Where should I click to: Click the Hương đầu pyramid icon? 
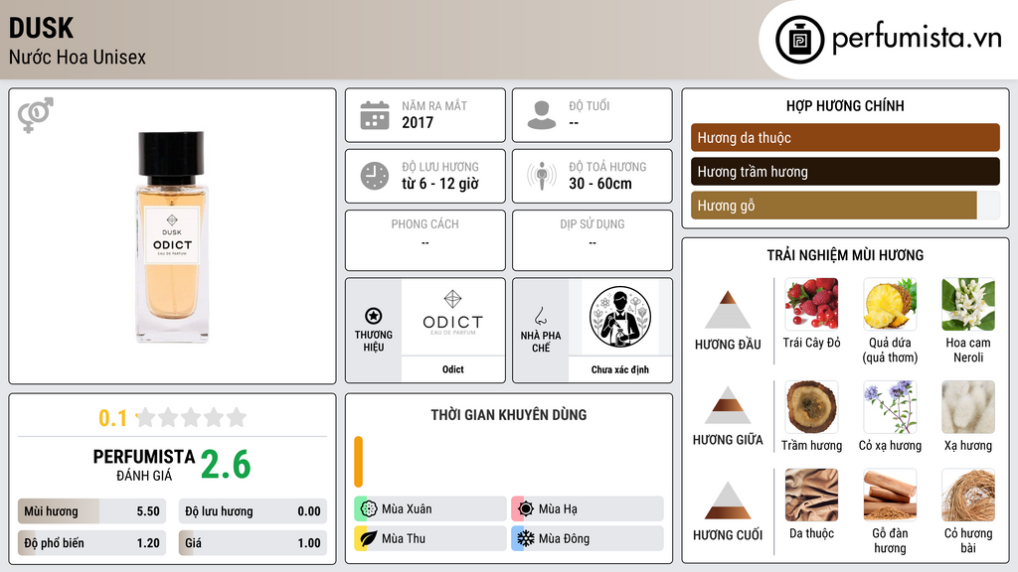tap(728, 310)
